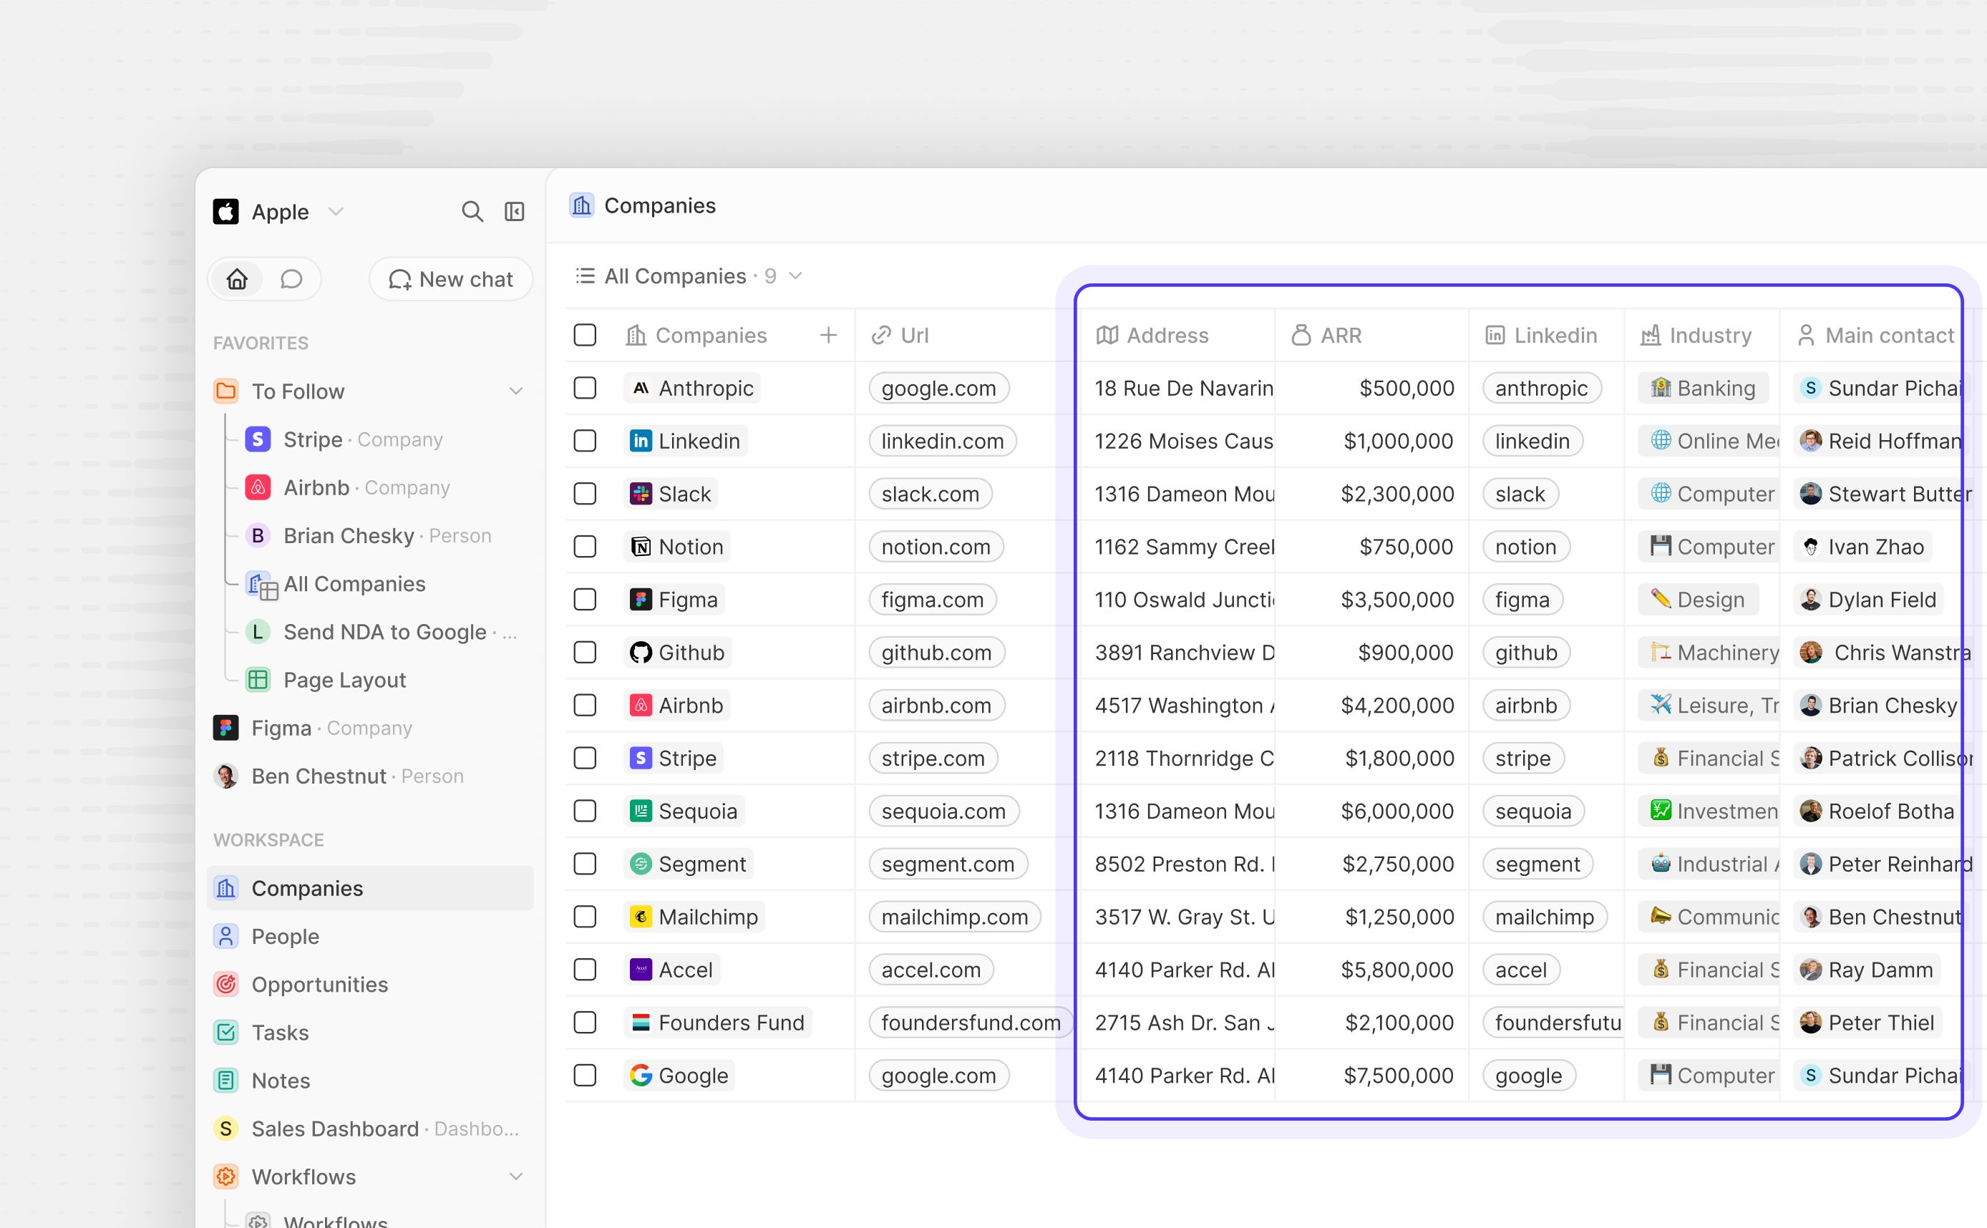The image size is (1987, 1228).
Task: Open the search magnifier icon in sidebar
Action: point(472,212)
